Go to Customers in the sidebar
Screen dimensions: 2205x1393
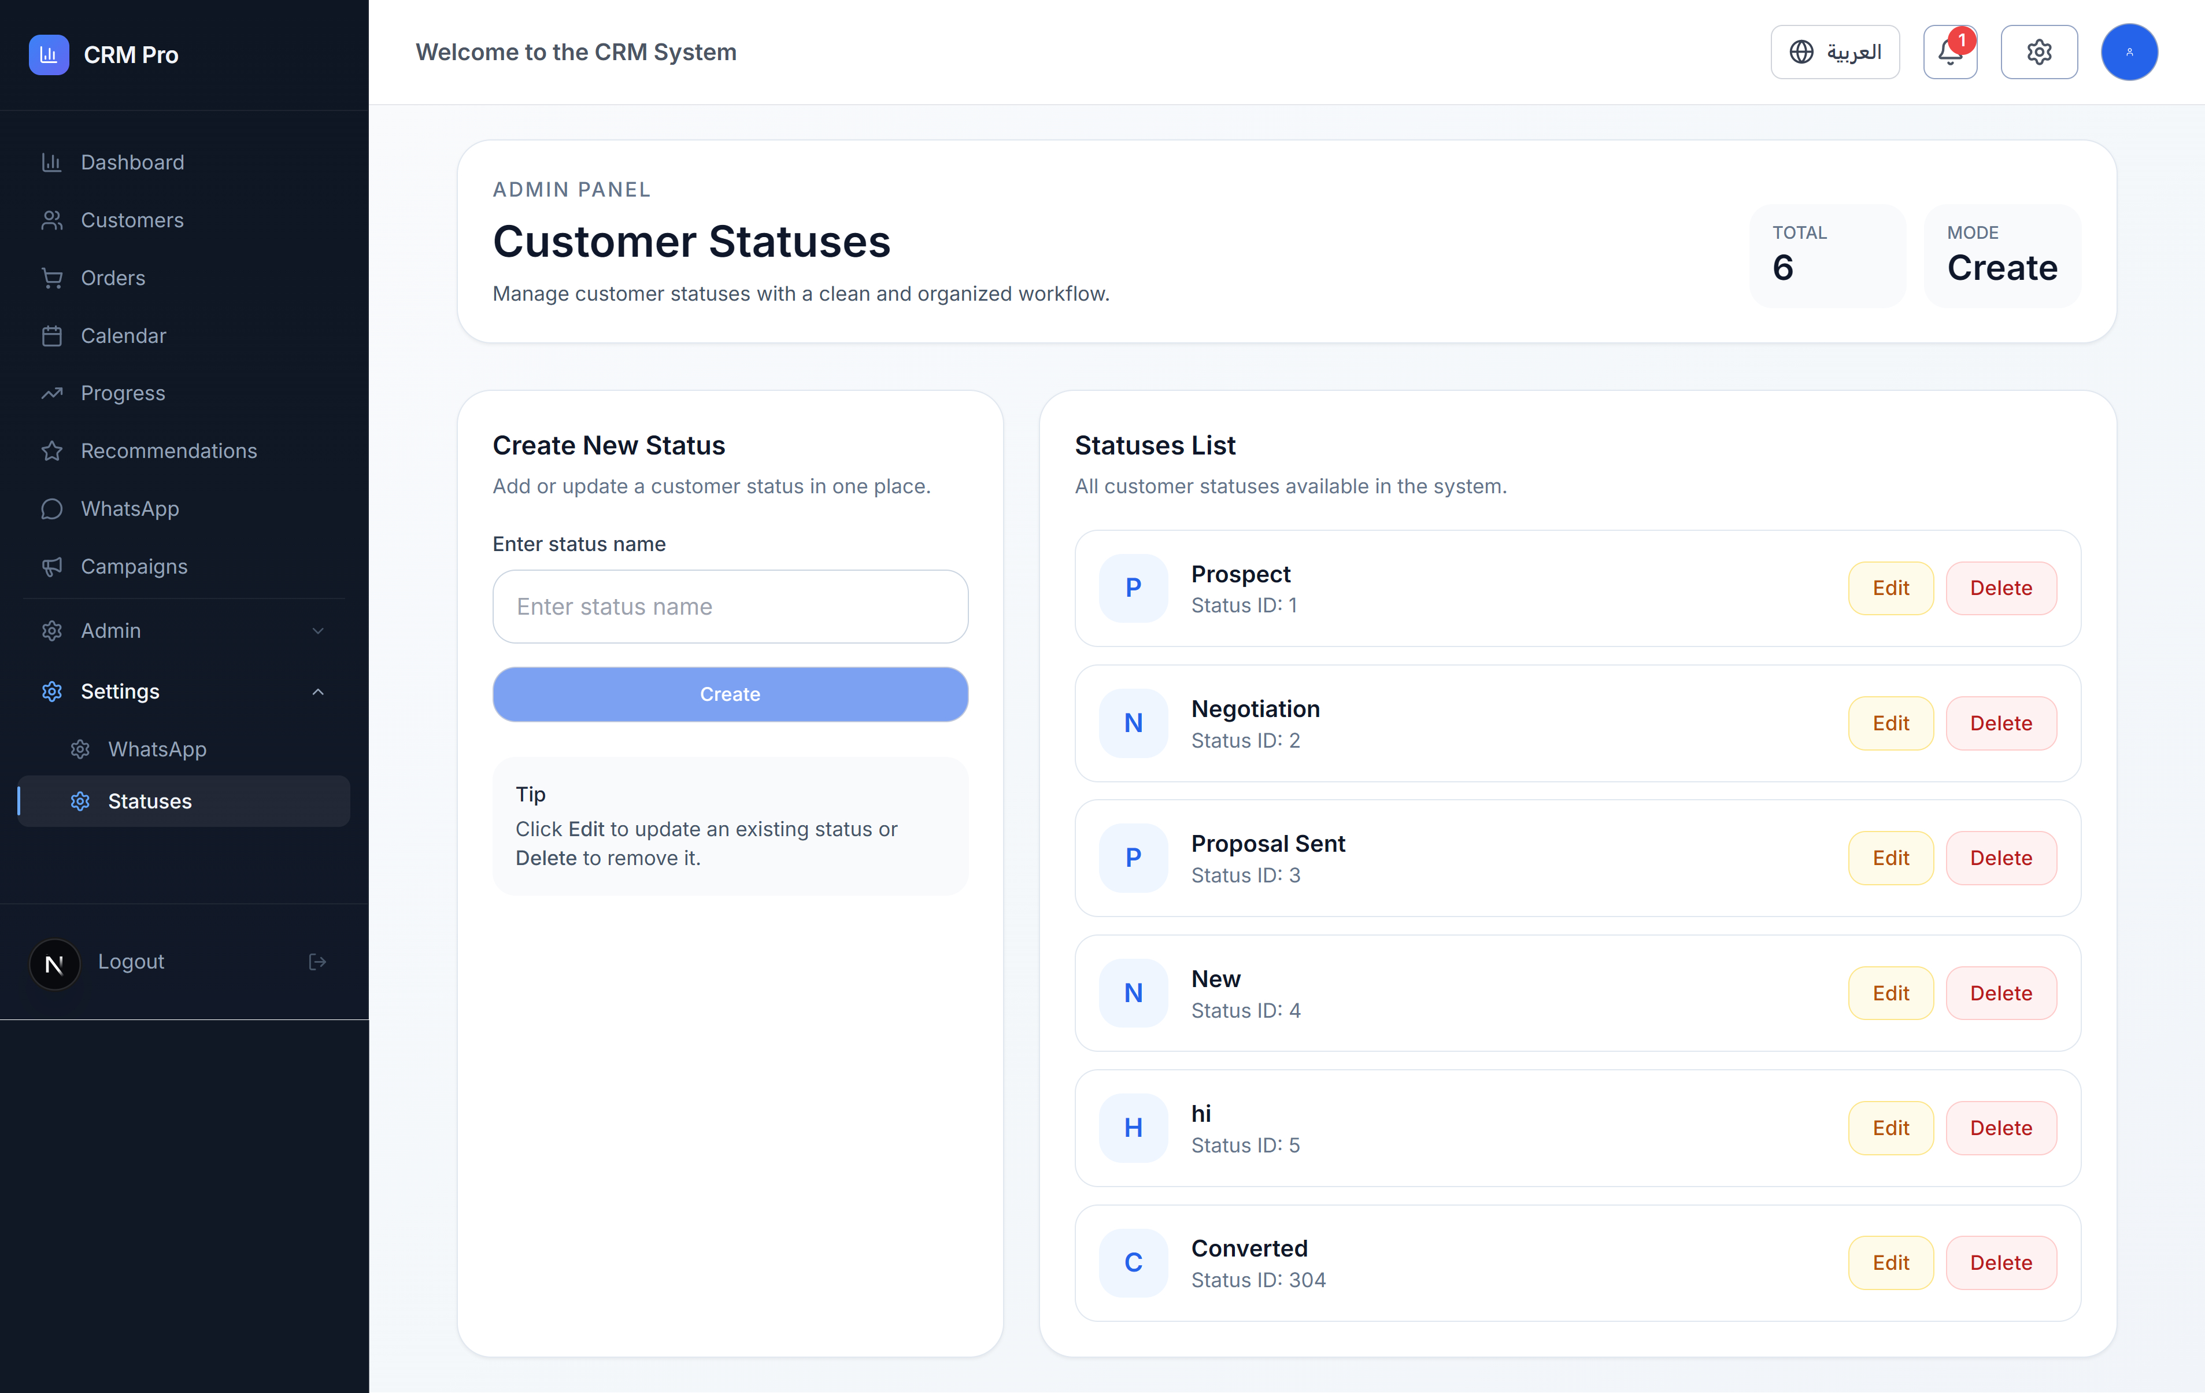(x=183, y=220)
